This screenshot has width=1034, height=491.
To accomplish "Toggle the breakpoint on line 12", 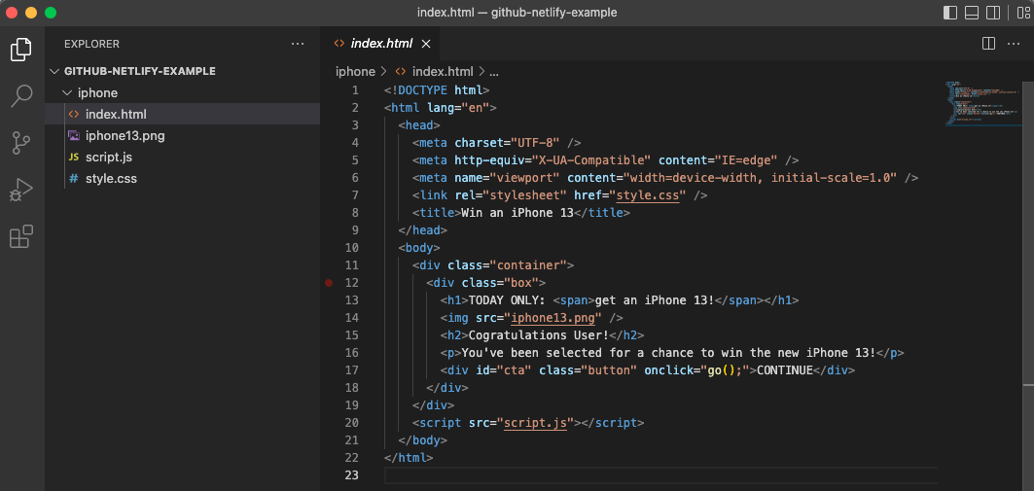I will (329, 283).
